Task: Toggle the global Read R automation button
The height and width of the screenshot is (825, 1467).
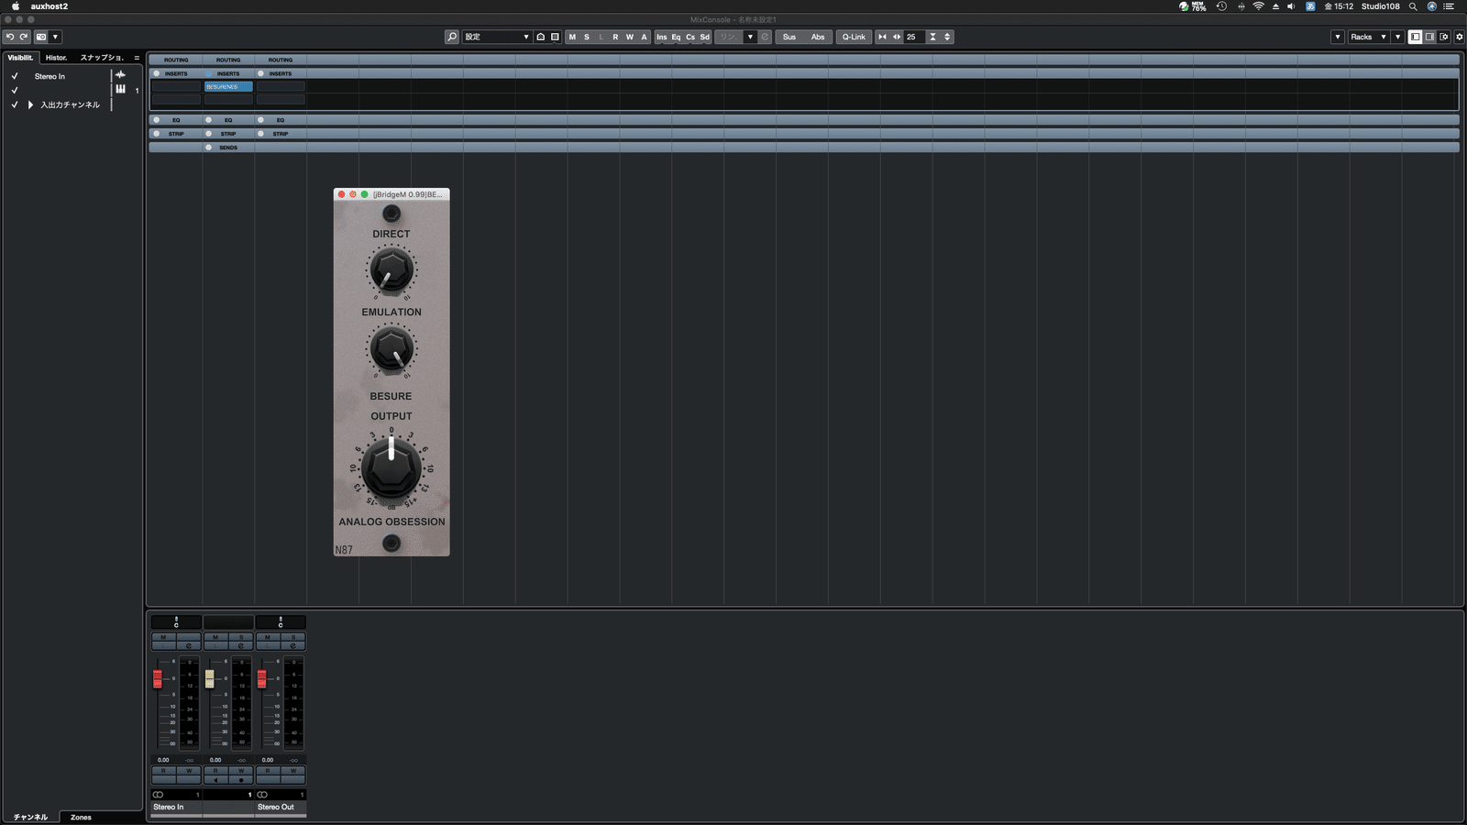Action: 615,37
